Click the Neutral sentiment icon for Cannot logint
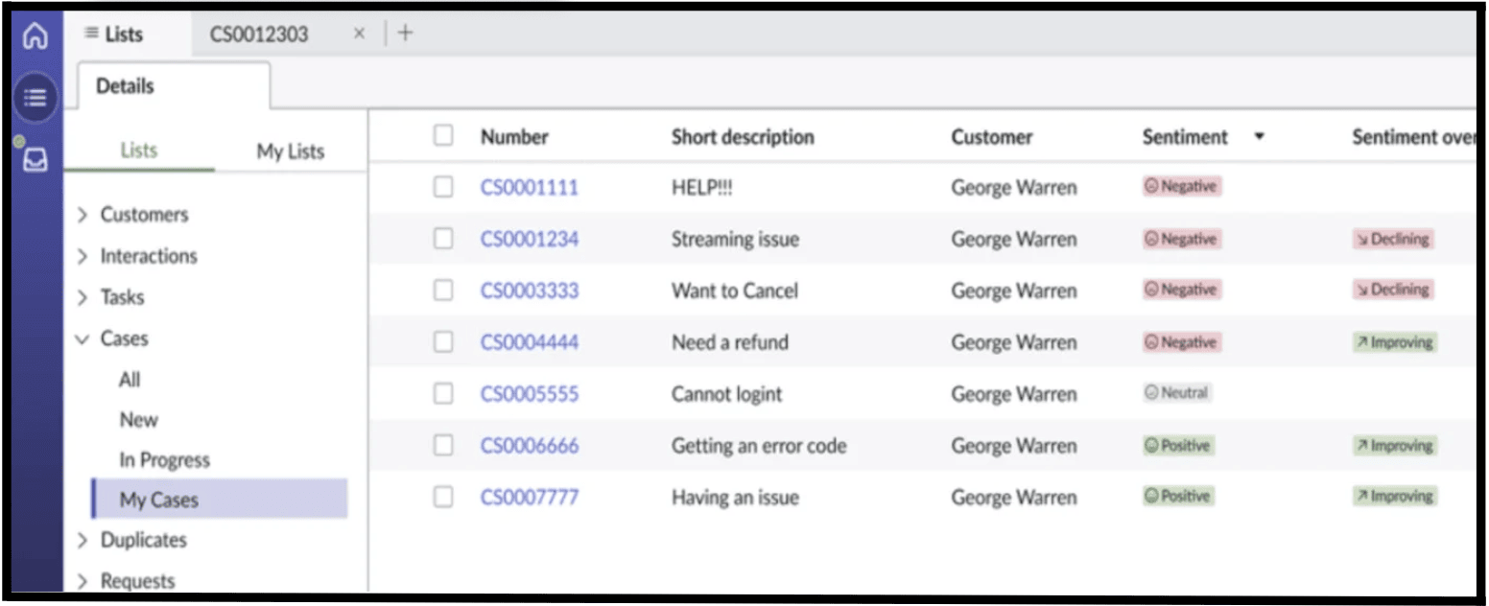 tap(1176, 393)
